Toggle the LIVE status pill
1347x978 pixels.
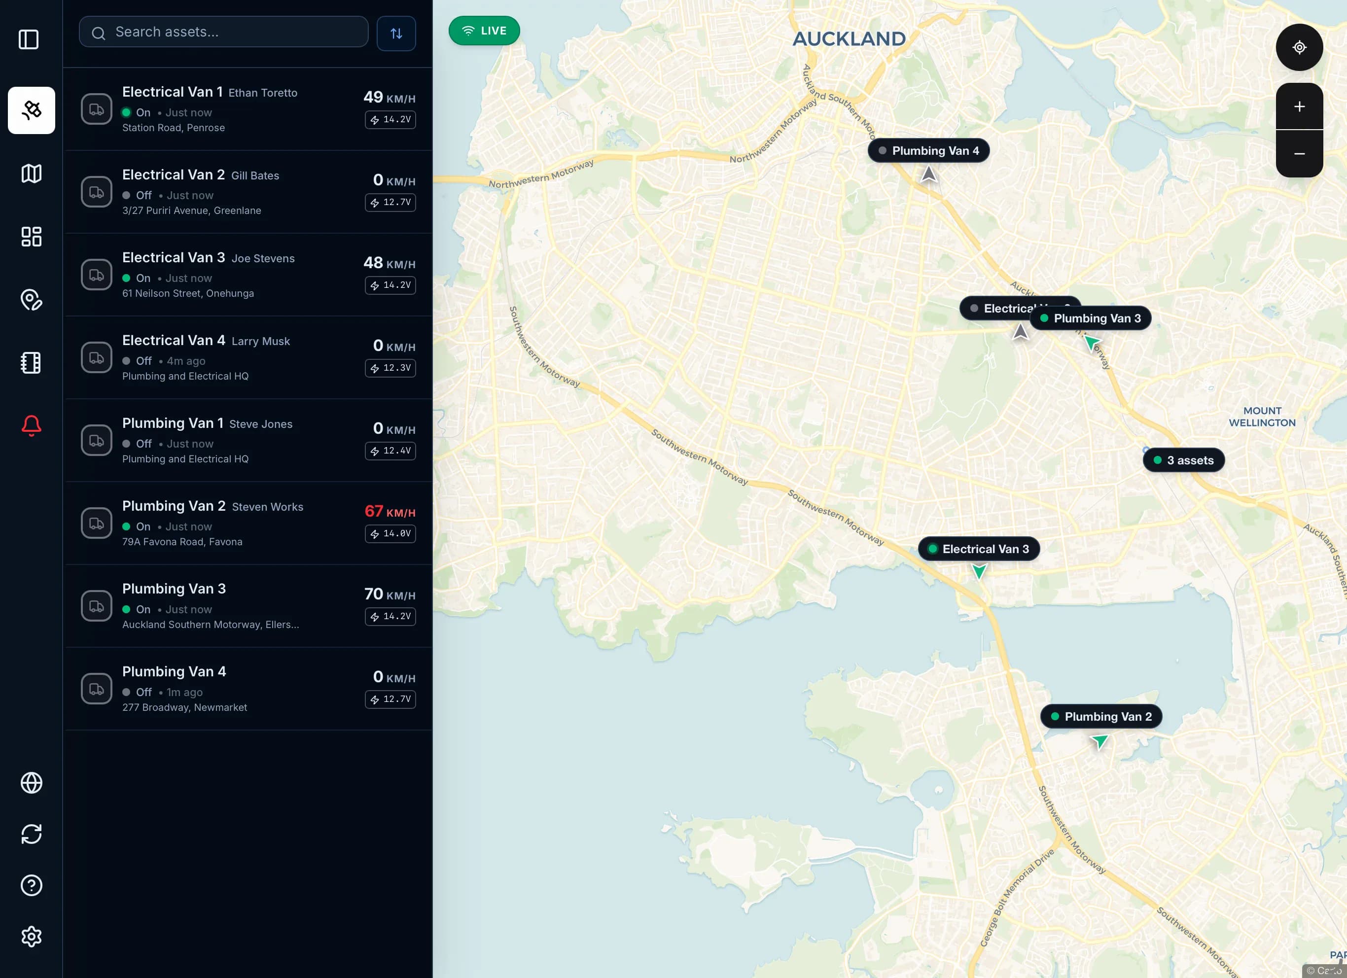484,30
